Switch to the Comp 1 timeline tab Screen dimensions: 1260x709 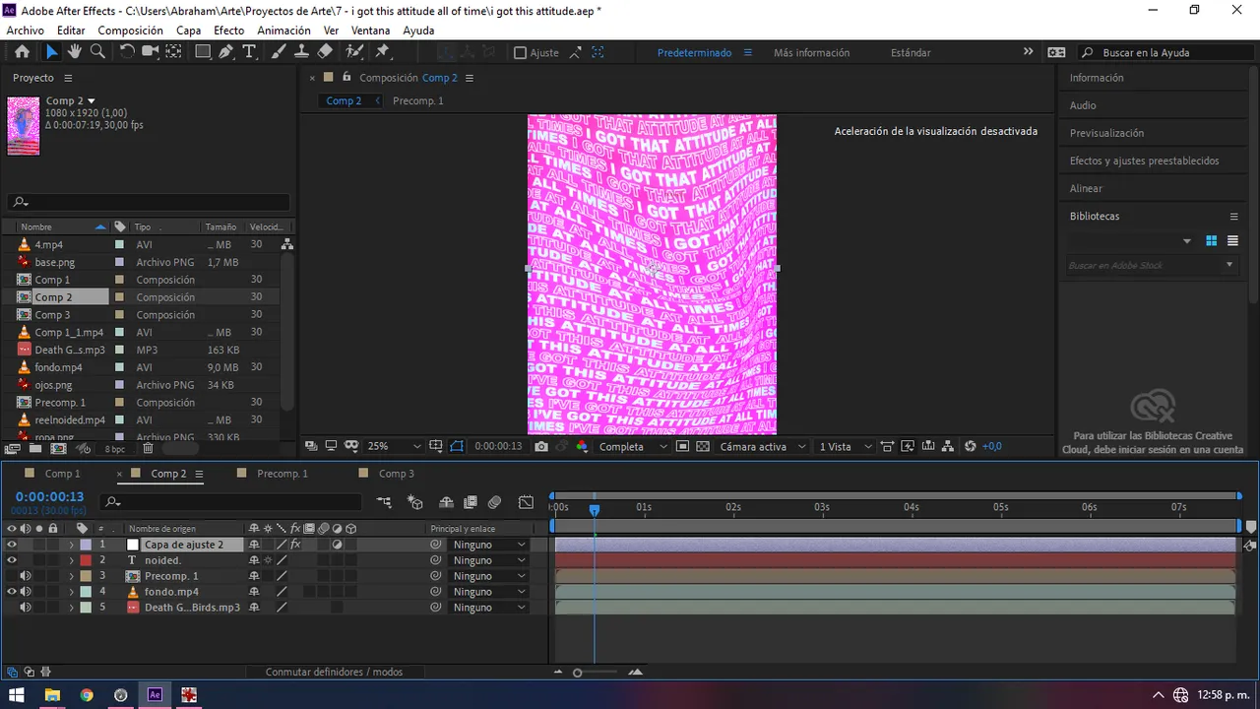pyautogui.click(x=63, y=474)
